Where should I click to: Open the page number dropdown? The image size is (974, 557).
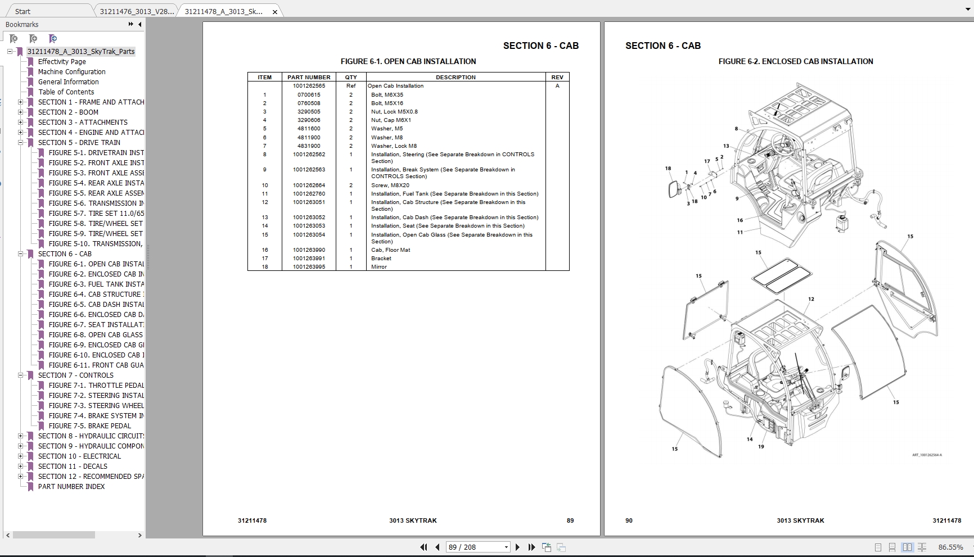point(505,546)
